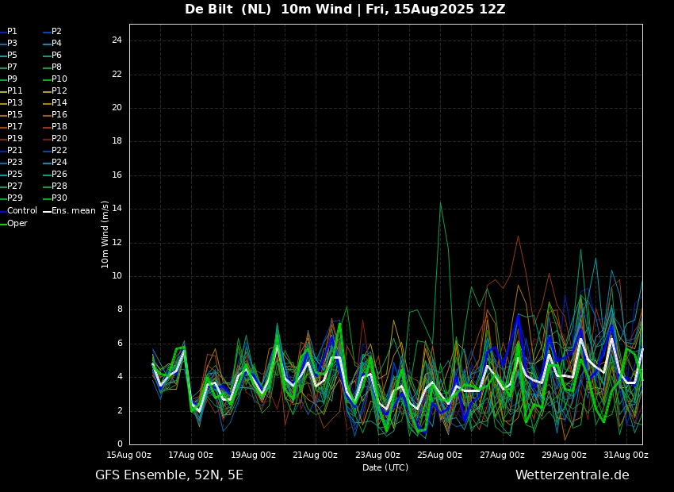Image resolution: width=674 pixels, height=492 pixels.
Task: Click the P24 legend label
Action: pos(59,163)
